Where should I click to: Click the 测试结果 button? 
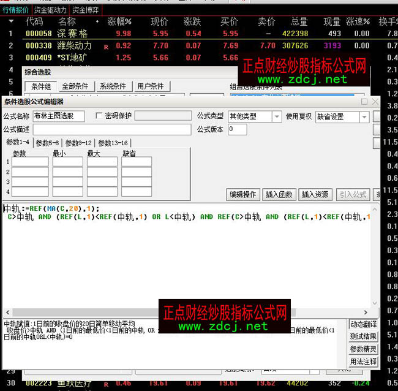point(363,336)
